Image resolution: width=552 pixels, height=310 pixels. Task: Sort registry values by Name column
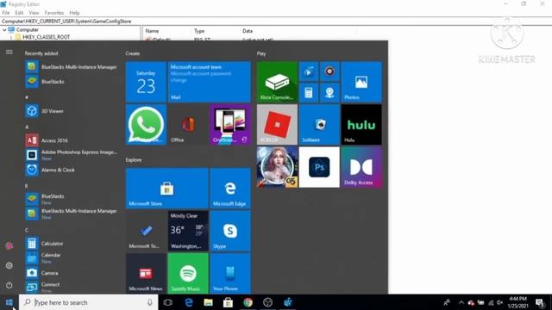(152, 31)
